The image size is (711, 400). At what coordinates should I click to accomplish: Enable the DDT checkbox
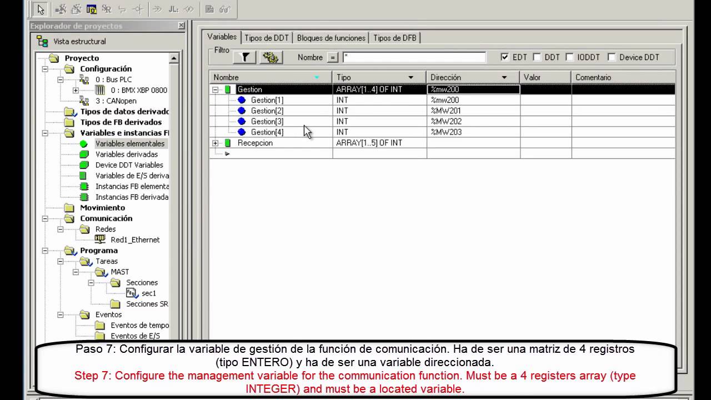pyautogui.click(x=537, y=57)
